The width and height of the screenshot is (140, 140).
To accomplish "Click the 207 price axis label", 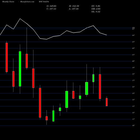I will [133, 61].
